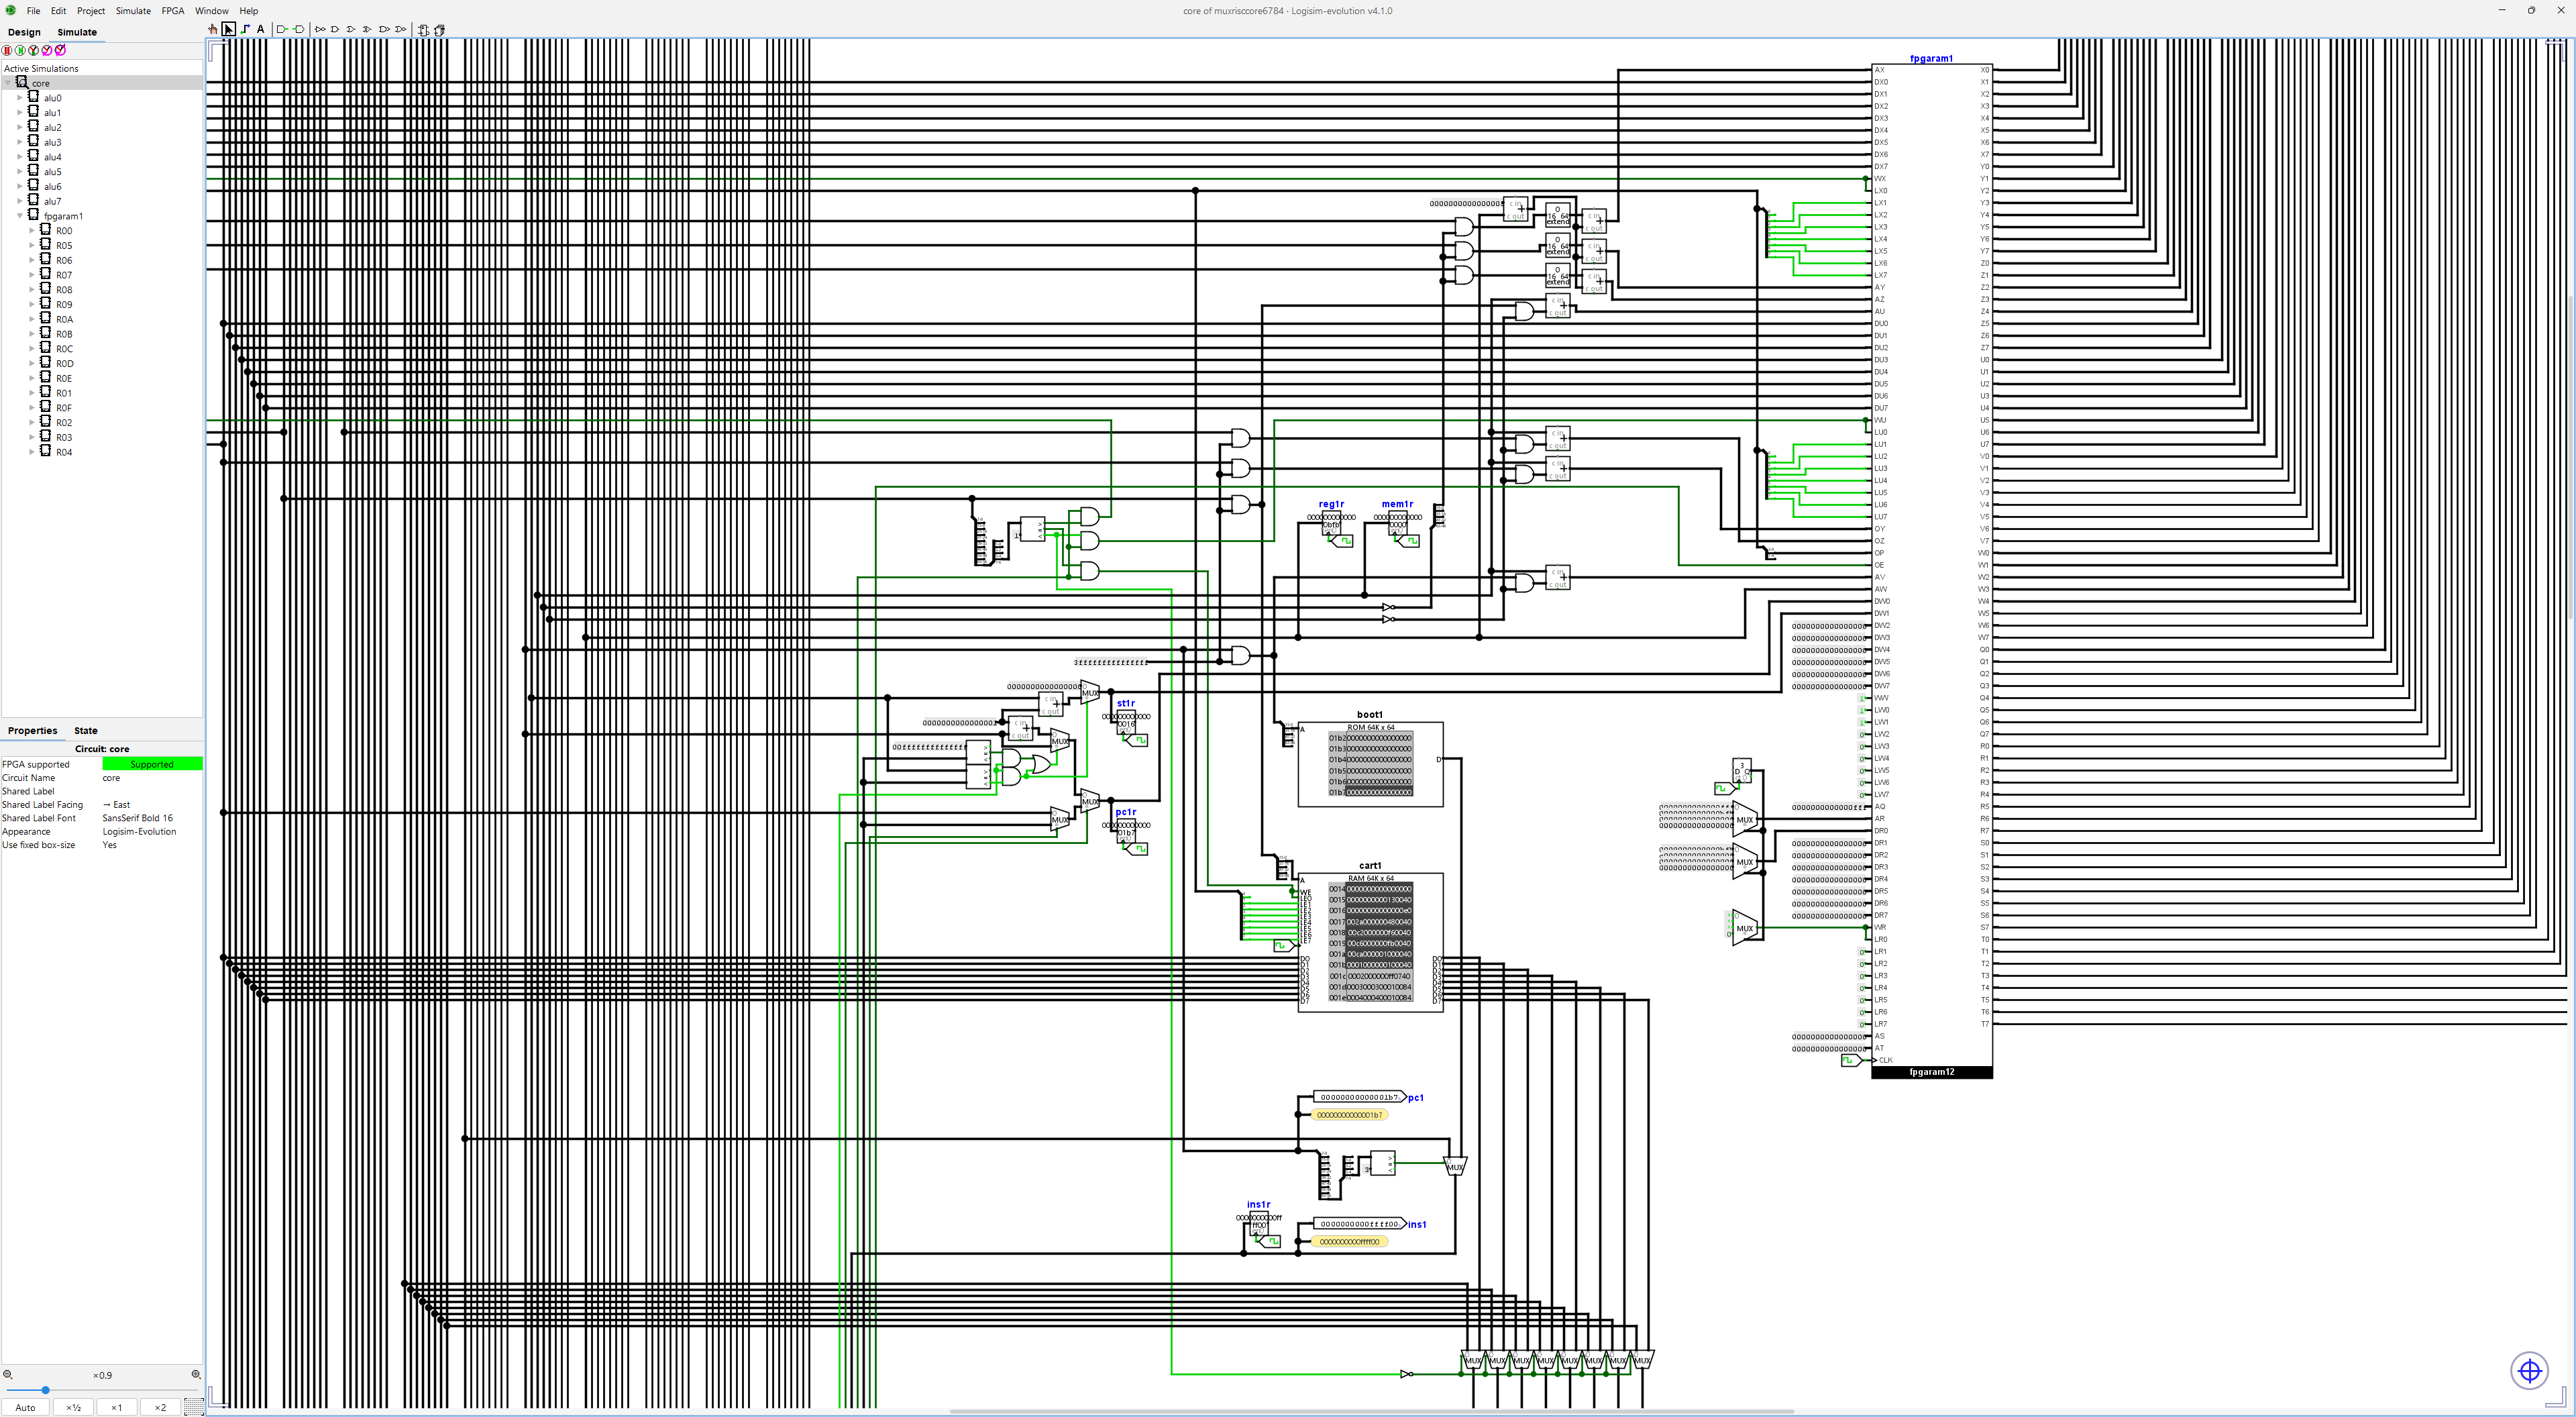2576x1417 pixels.
Task: Click the SansSerif Bold 16 font value
Action: pyautogui.click(x=152, y=818)
